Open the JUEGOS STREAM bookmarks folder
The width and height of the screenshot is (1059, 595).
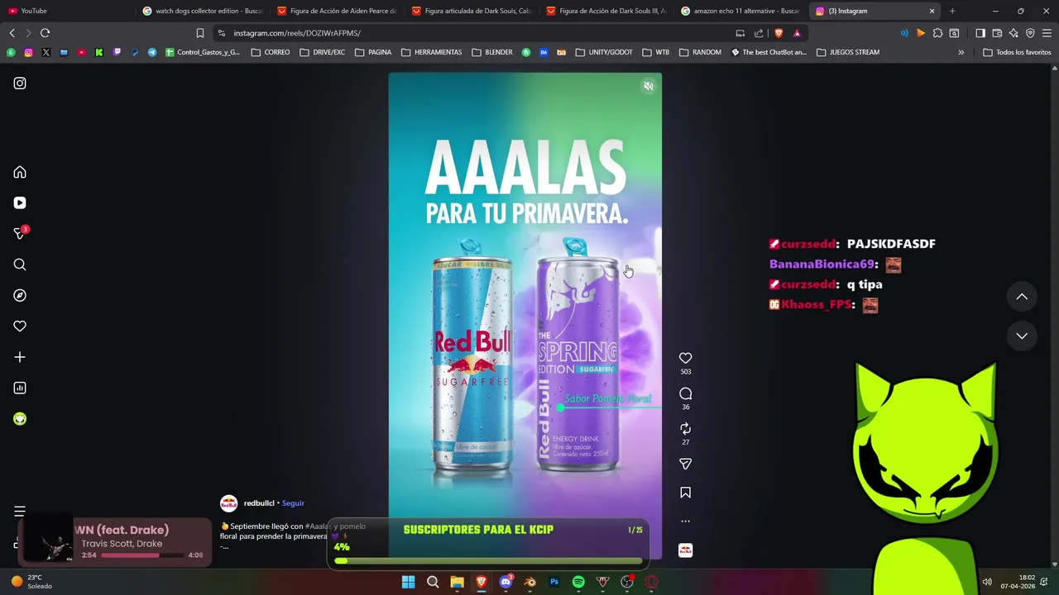[848, 52]
